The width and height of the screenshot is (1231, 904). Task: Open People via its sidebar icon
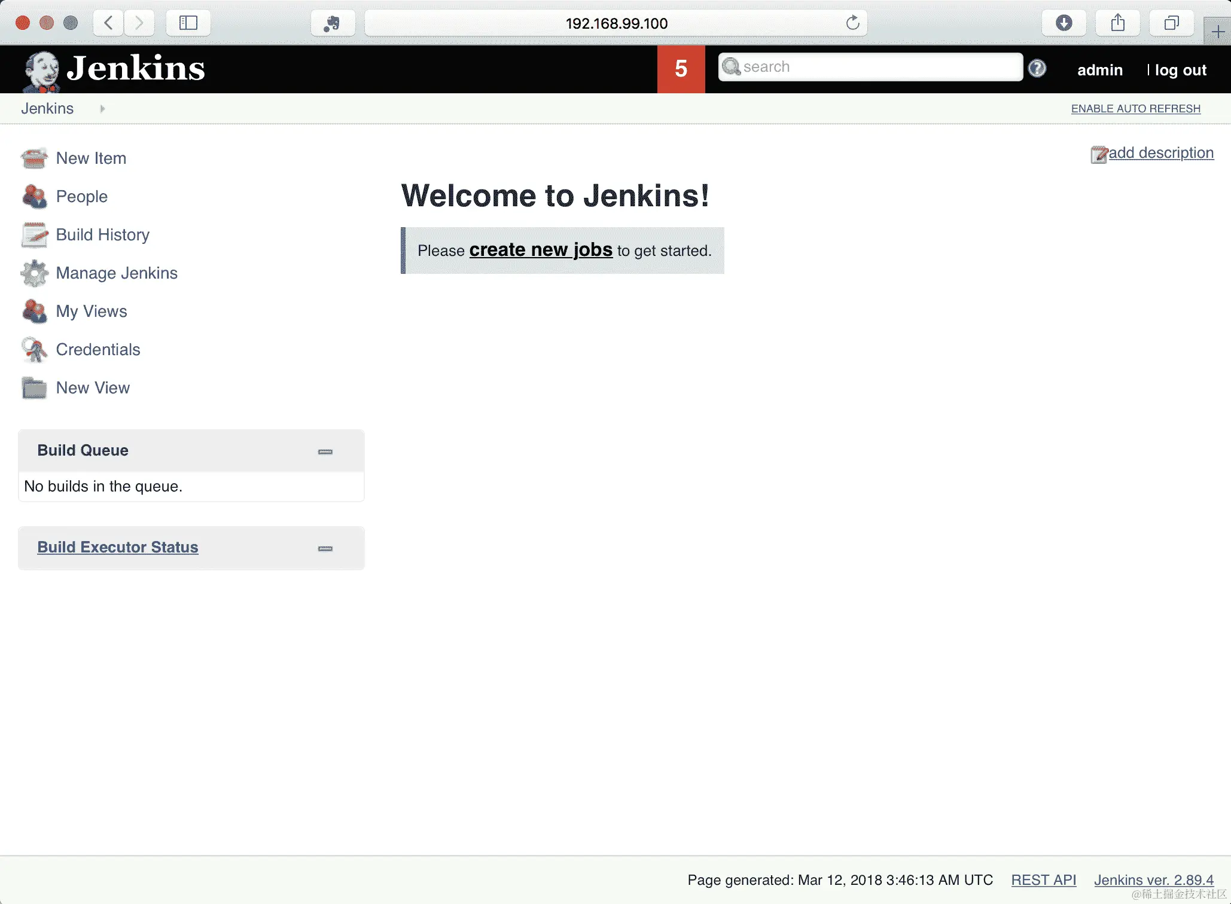tap(34, 197)
